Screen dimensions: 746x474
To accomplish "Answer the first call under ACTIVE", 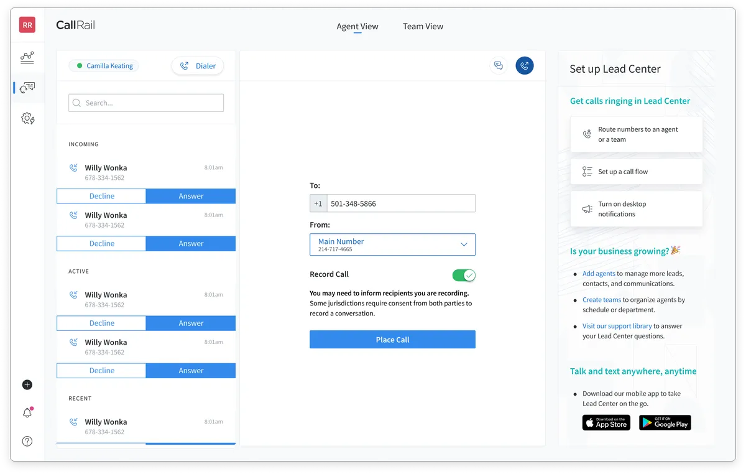I will click(x=191, y=323).
